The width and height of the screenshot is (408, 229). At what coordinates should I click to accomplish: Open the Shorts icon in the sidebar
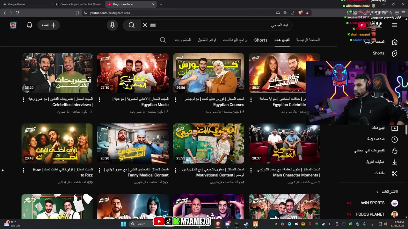point(395,53)
